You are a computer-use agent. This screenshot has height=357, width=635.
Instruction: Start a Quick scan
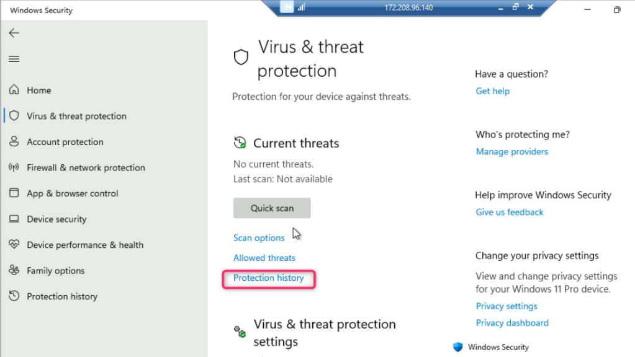point(272,208)
